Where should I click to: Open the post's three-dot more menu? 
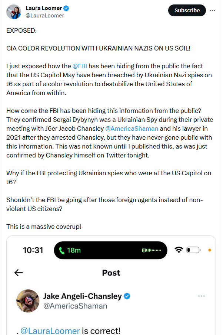click(212, 10)
